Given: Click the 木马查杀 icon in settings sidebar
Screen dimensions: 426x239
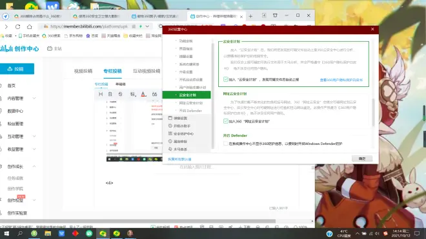Looking at the screenshot, I should 170,149.
